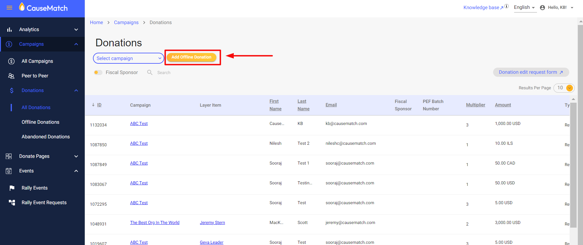The height and width of the screenshot is (245, 583).
Task: Collapse the Campaigns menu chevron
Action: [76, 44]
